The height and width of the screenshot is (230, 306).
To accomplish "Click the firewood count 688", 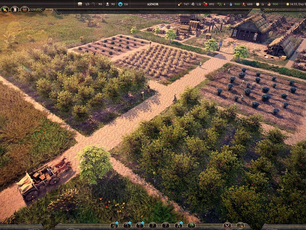I will (x=250, y=4).
